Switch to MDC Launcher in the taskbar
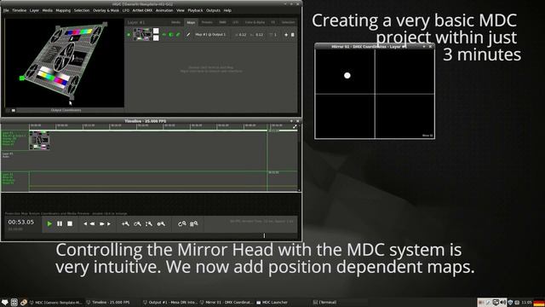Screen dimensions: 545x307 pyautogui.click(x=272, y=303)
